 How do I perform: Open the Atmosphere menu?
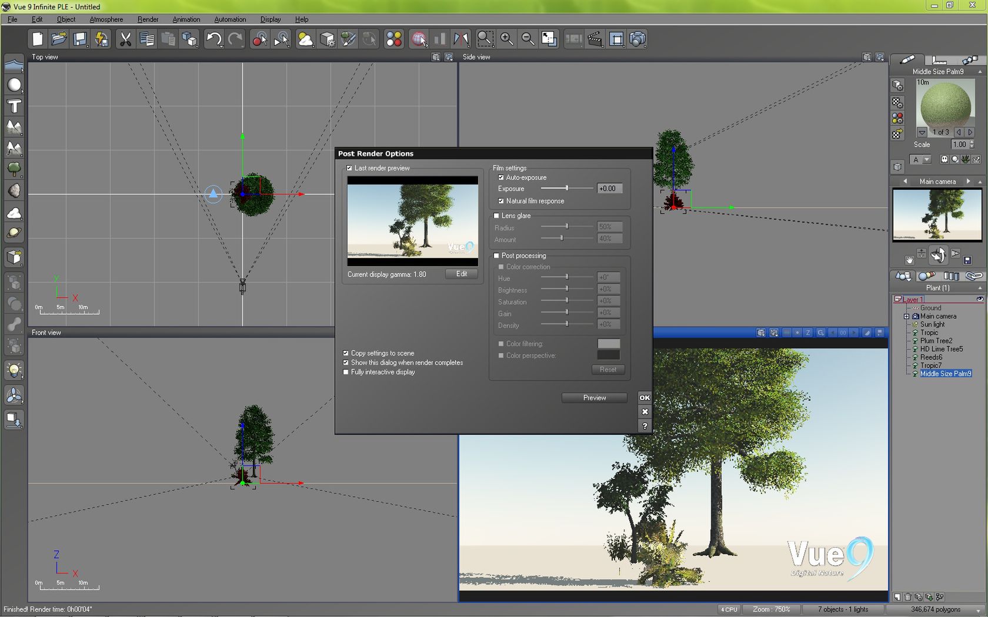[x=106, y=19]
